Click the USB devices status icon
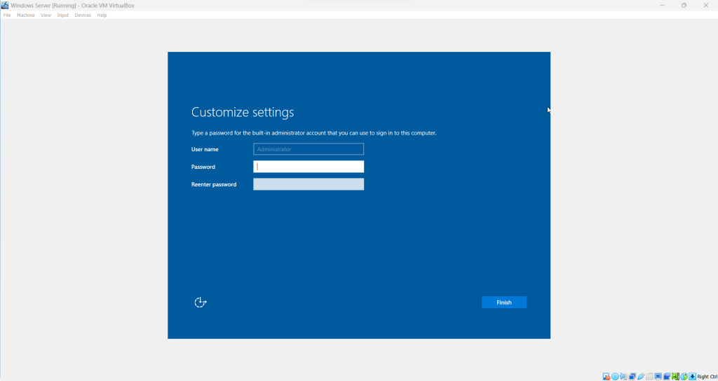 click(x=641, y=376)
